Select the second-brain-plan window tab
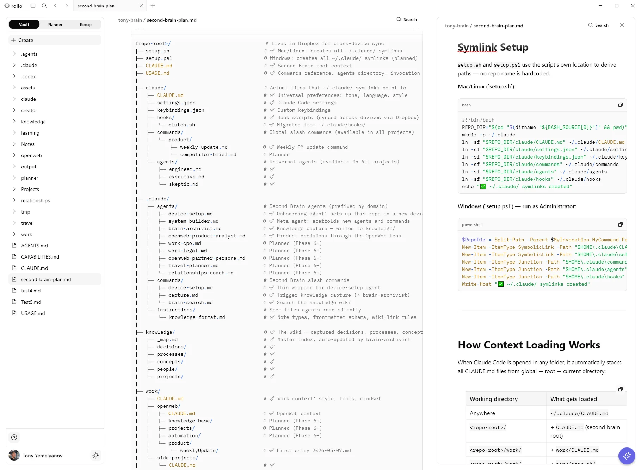Screen dimensions: 641x470 click(x=110, y=6)
